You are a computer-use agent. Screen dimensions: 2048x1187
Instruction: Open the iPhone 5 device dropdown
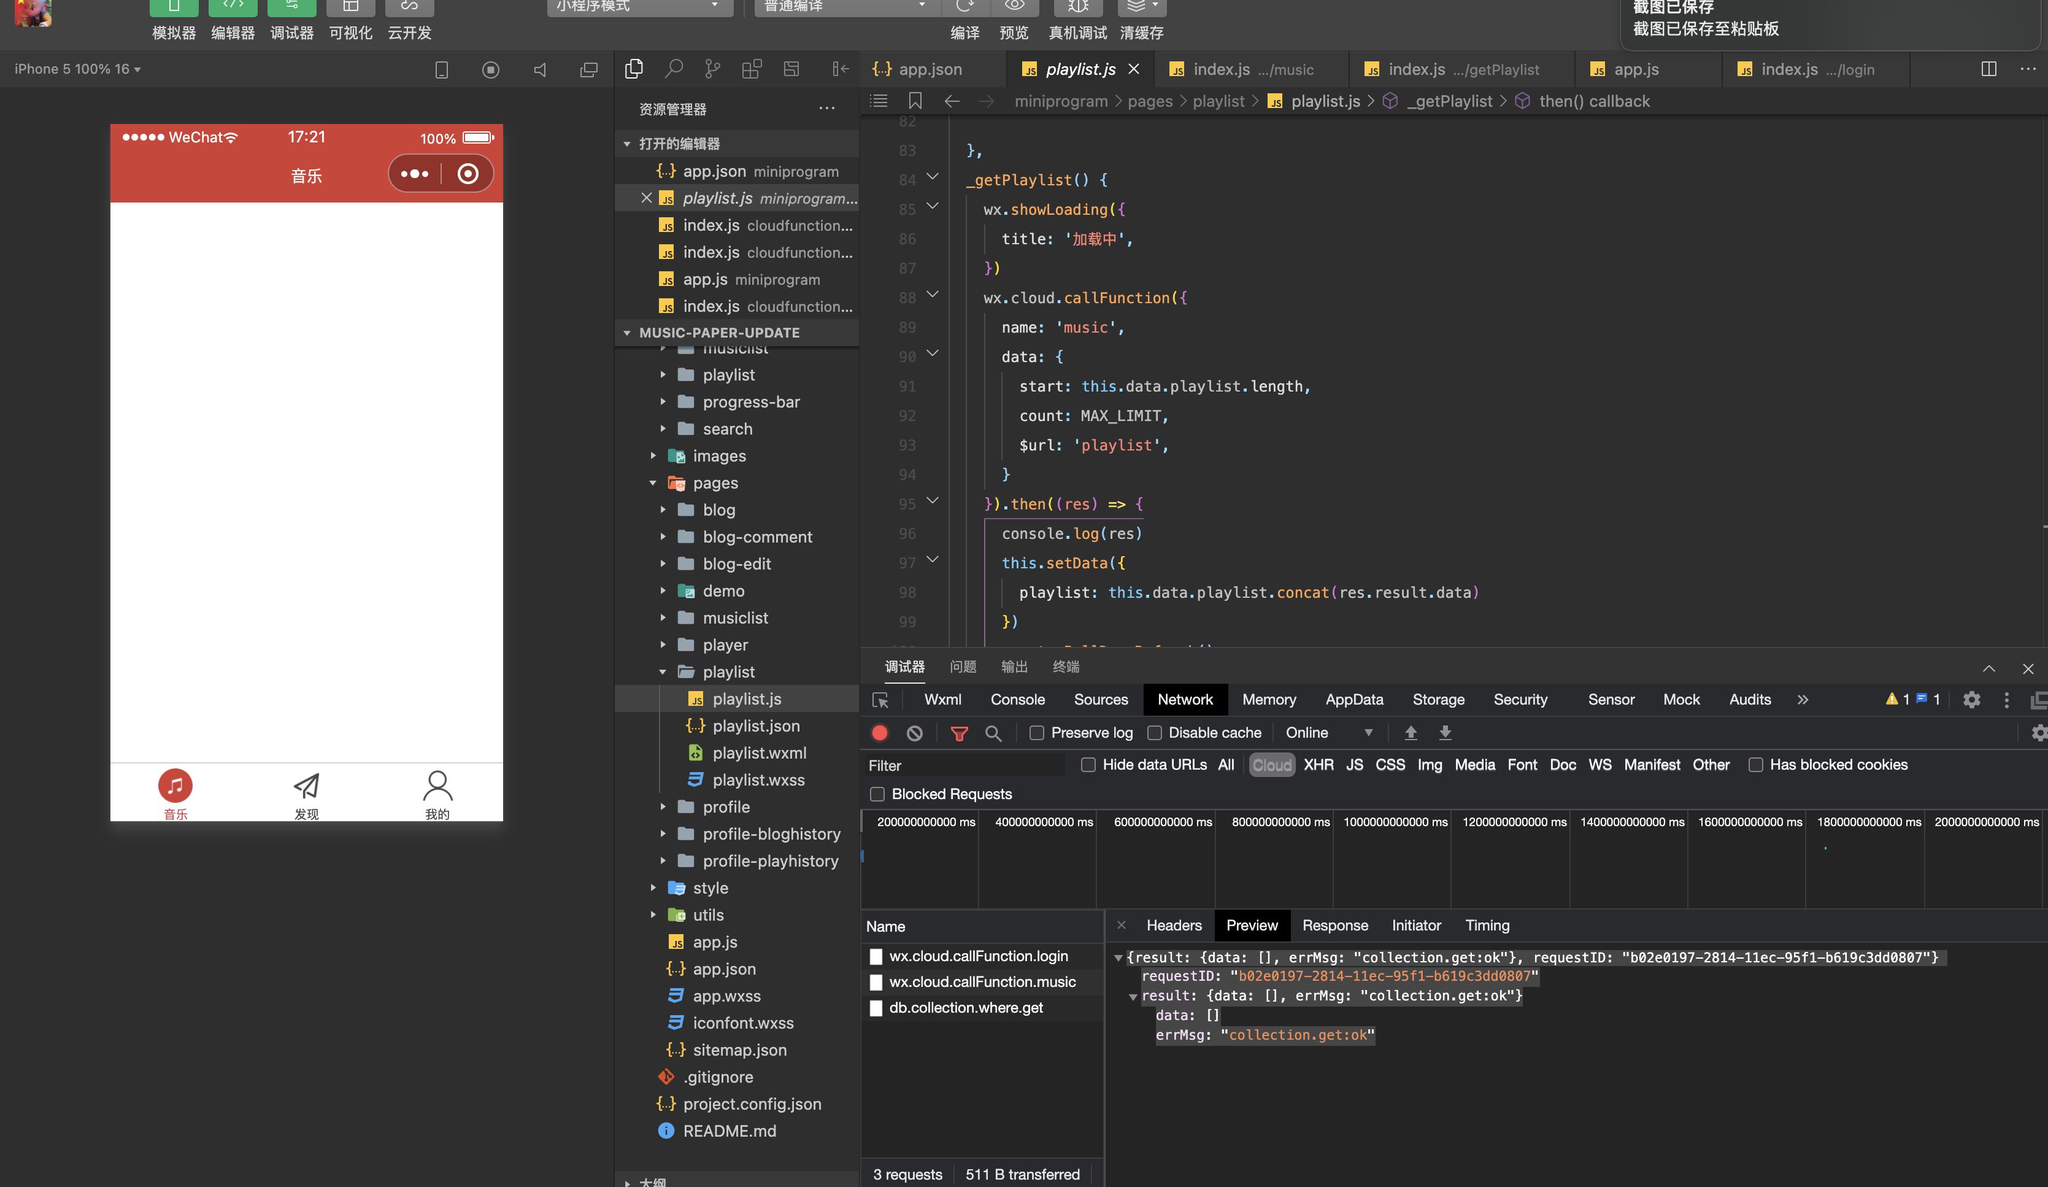pyautogui.click(x=78, y=69)
